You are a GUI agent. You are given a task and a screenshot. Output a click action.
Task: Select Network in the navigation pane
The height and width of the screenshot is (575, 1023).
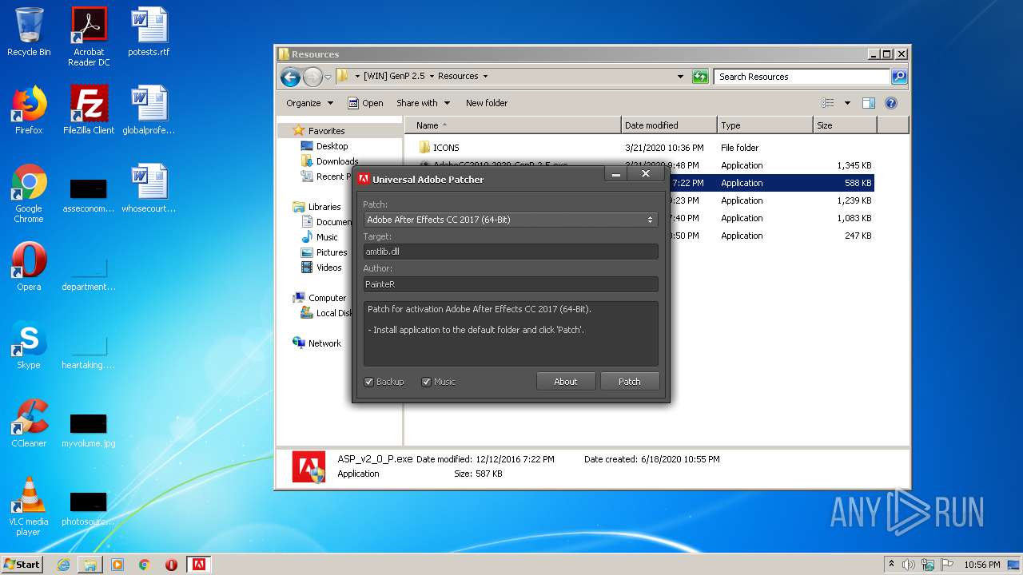coord(324,343)
